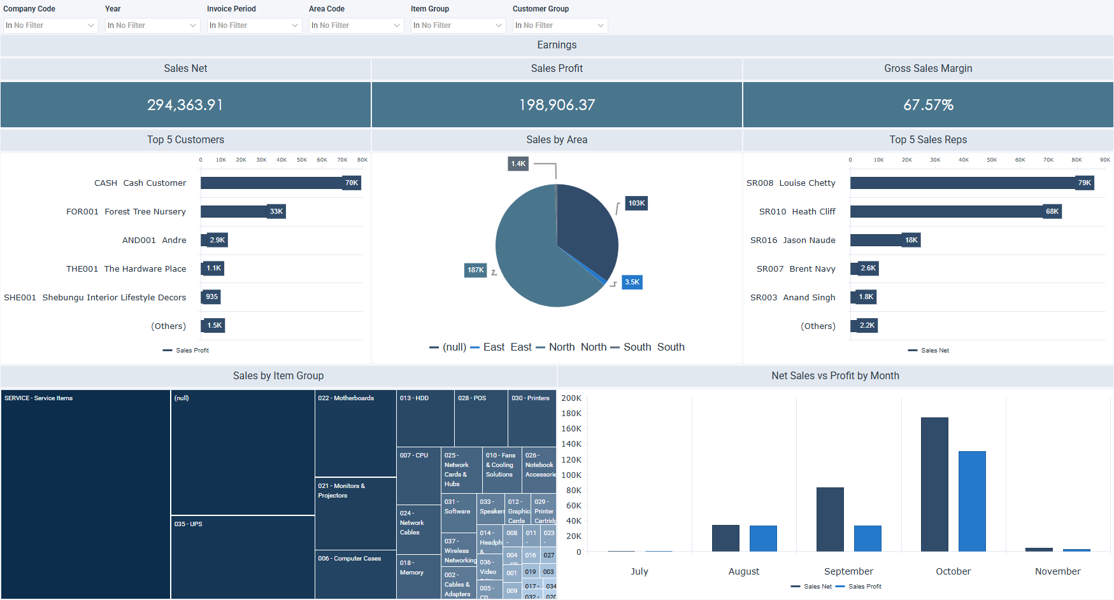The image size is (1114, 600).
Task: Click the October Sales Net bar
Action: (934, 485)
